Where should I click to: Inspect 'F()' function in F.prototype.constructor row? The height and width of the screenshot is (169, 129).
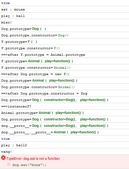click(57, 48)
